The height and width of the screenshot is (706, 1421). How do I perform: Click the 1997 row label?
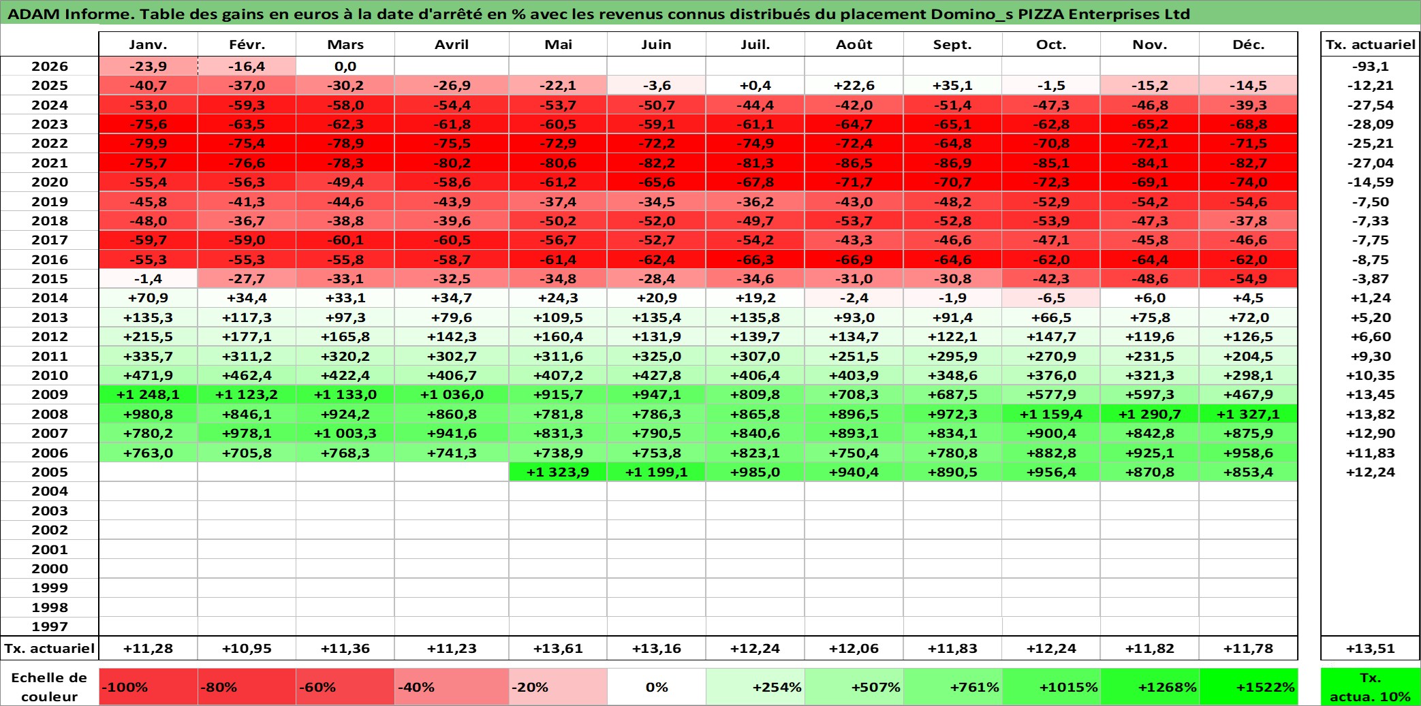coord(50,626)
